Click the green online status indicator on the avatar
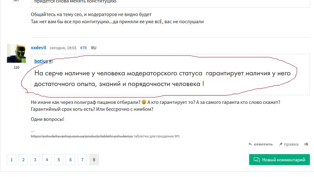Viewport: 314px width, 177px height. point(24,61)
